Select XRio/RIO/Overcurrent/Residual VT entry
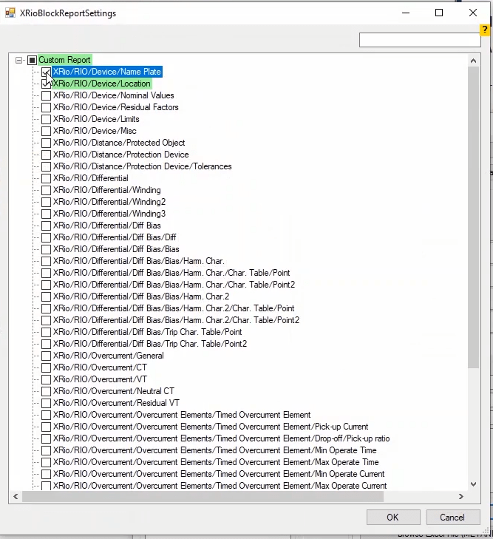This screenshot has width=493, height=539. coord(116,403)
